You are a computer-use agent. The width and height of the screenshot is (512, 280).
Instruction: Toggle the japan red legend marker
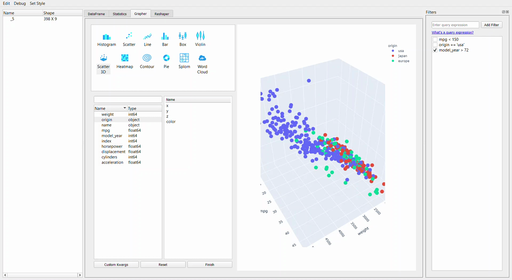click(393, 56)
